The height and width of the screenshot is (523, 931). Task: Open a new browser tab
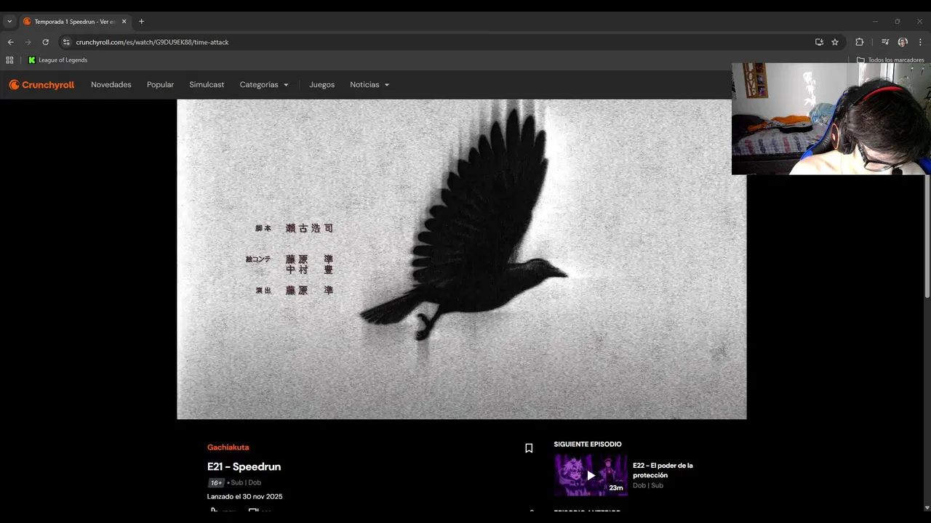(141, 22)
